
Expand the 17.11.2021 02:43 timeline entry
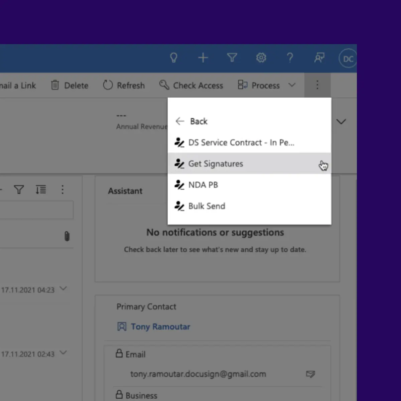click(x=63, y=353)
